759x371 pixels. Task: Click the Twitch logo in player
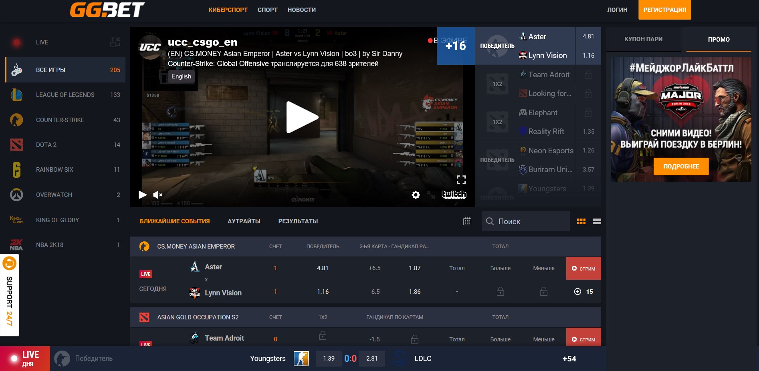point(454,195)
